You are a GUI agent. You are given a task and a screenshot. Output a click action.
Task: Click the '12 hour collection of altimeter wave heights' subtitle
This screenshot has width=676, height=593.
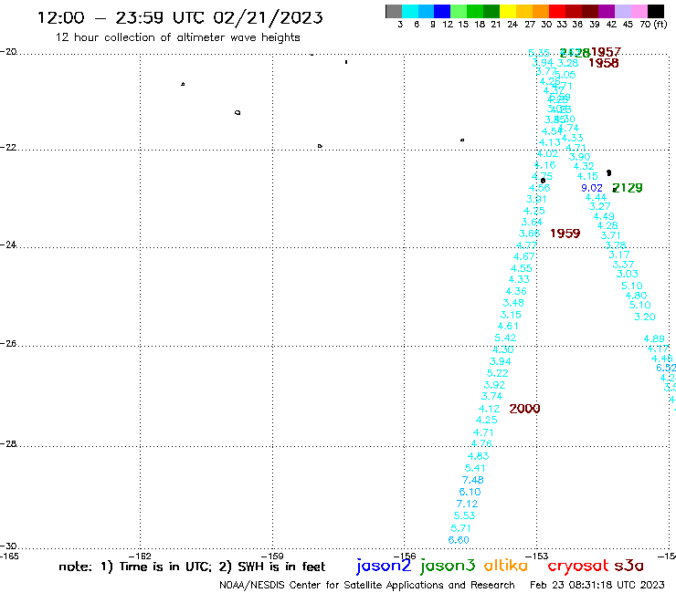[177, 37]
